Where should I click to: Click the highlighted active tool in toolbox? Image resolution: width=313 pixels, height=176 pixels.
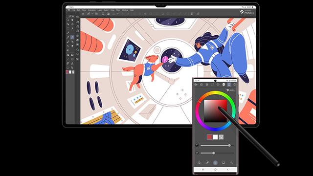(72, 37)
